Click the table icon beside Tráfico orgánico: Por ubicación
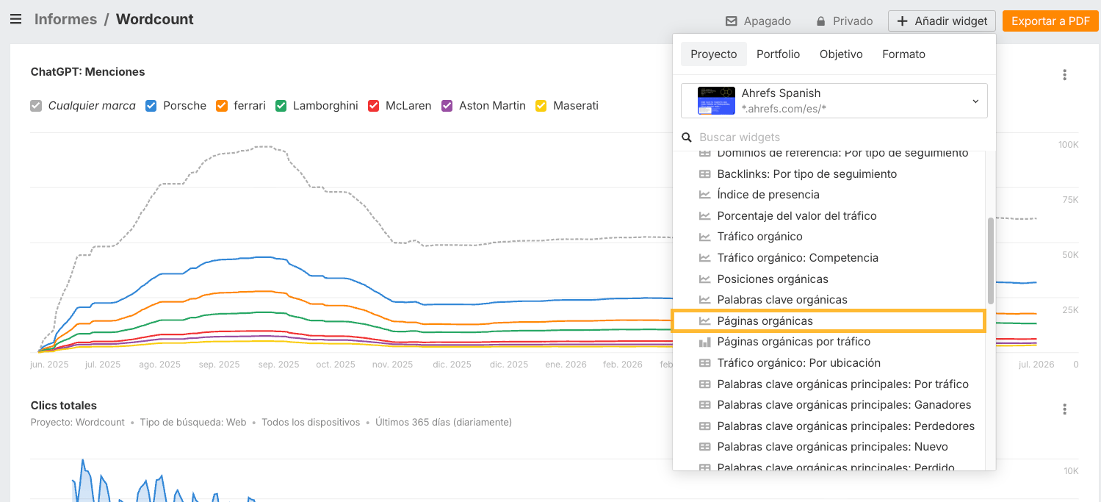 coord(704,363)
